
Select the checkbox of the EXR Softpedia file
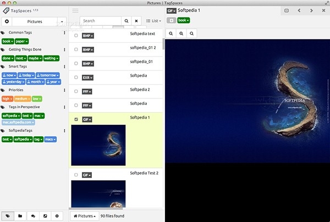[76, 77]
